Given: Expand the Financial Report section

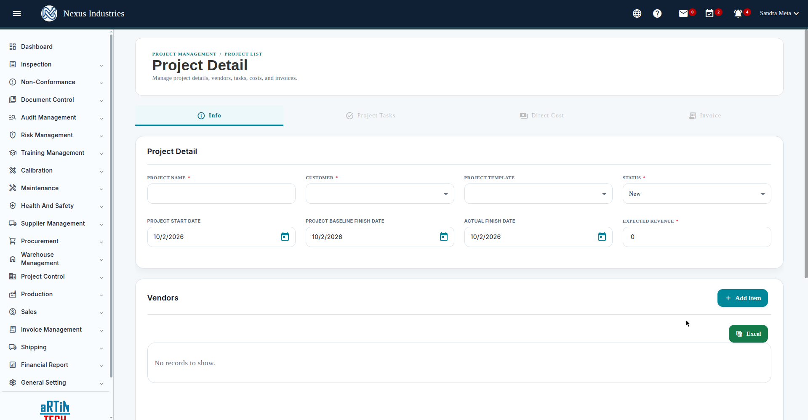Looking at the screenshot, I should click(x=56, y=365).
